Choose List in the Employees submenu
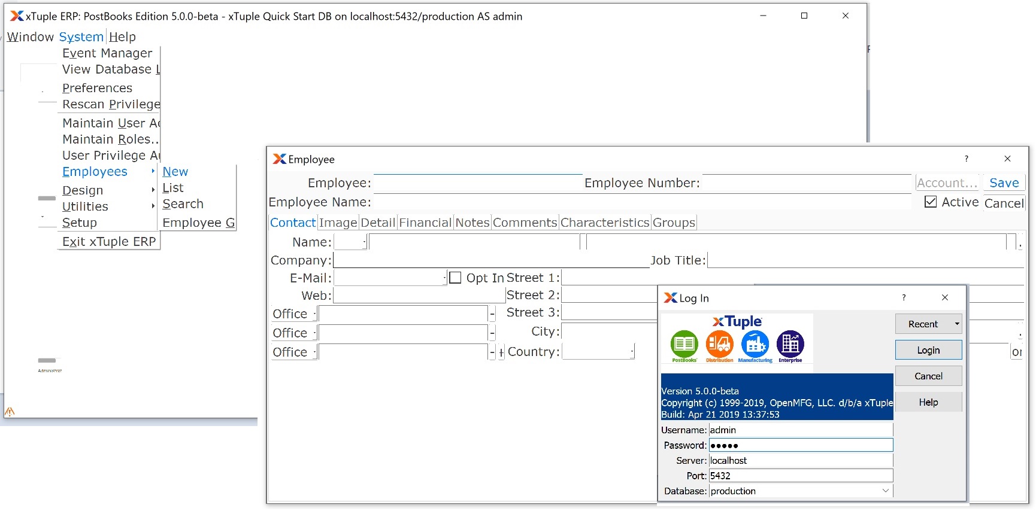The height and width of the screenshot is (517, 1036). click(173, 188)
